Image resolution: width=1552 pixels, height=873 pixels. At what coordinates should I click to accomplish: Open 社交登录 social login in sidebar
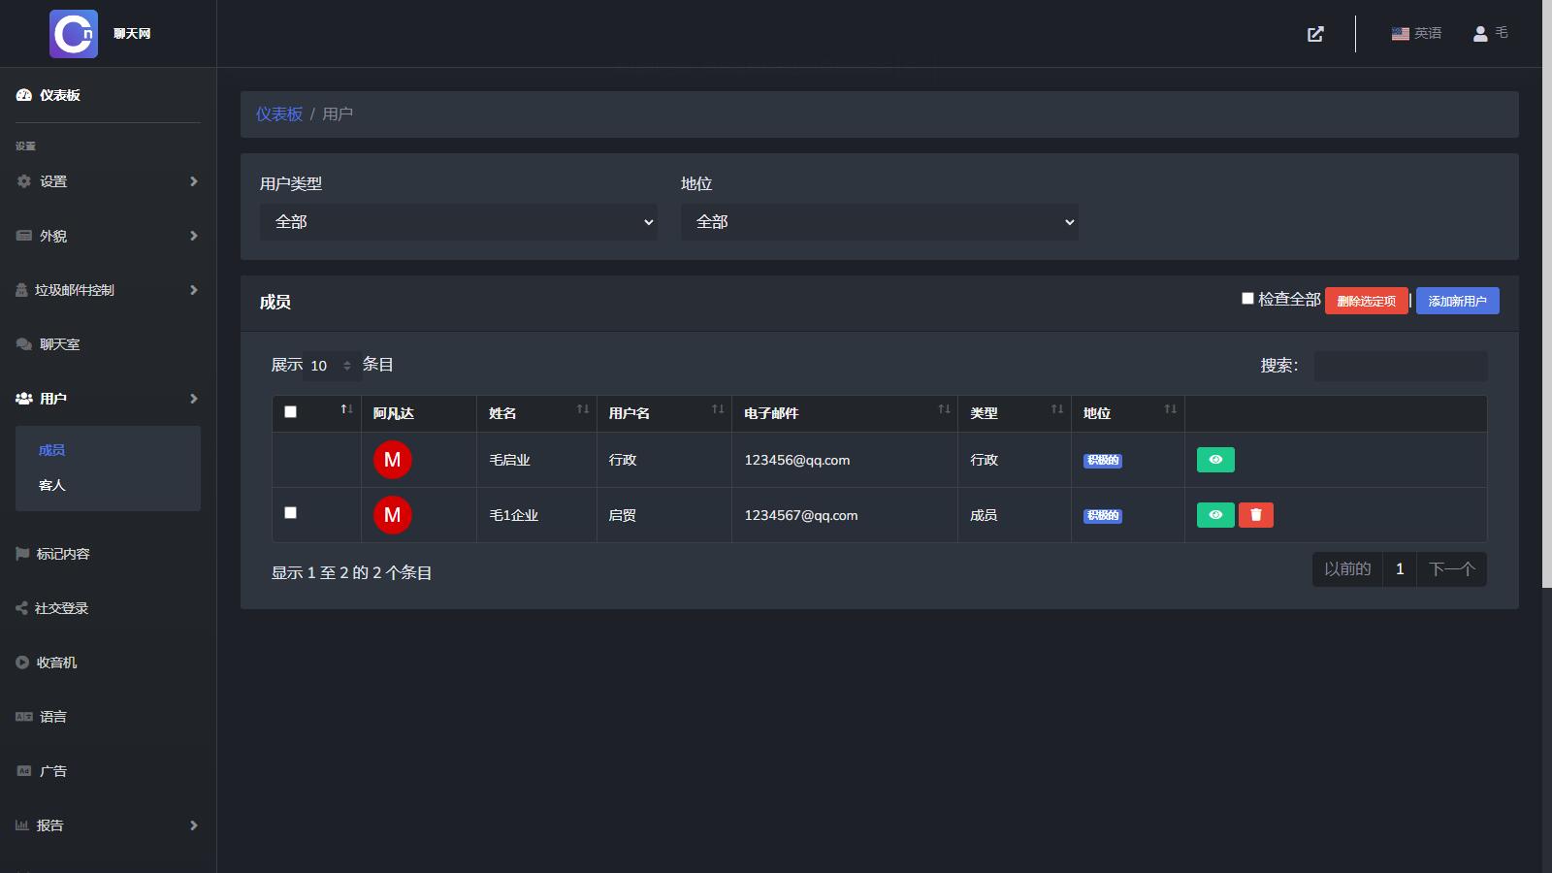[61, 608]
